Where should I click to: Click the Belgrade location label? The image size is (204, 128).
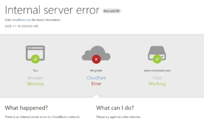click(x=96, y=70)
